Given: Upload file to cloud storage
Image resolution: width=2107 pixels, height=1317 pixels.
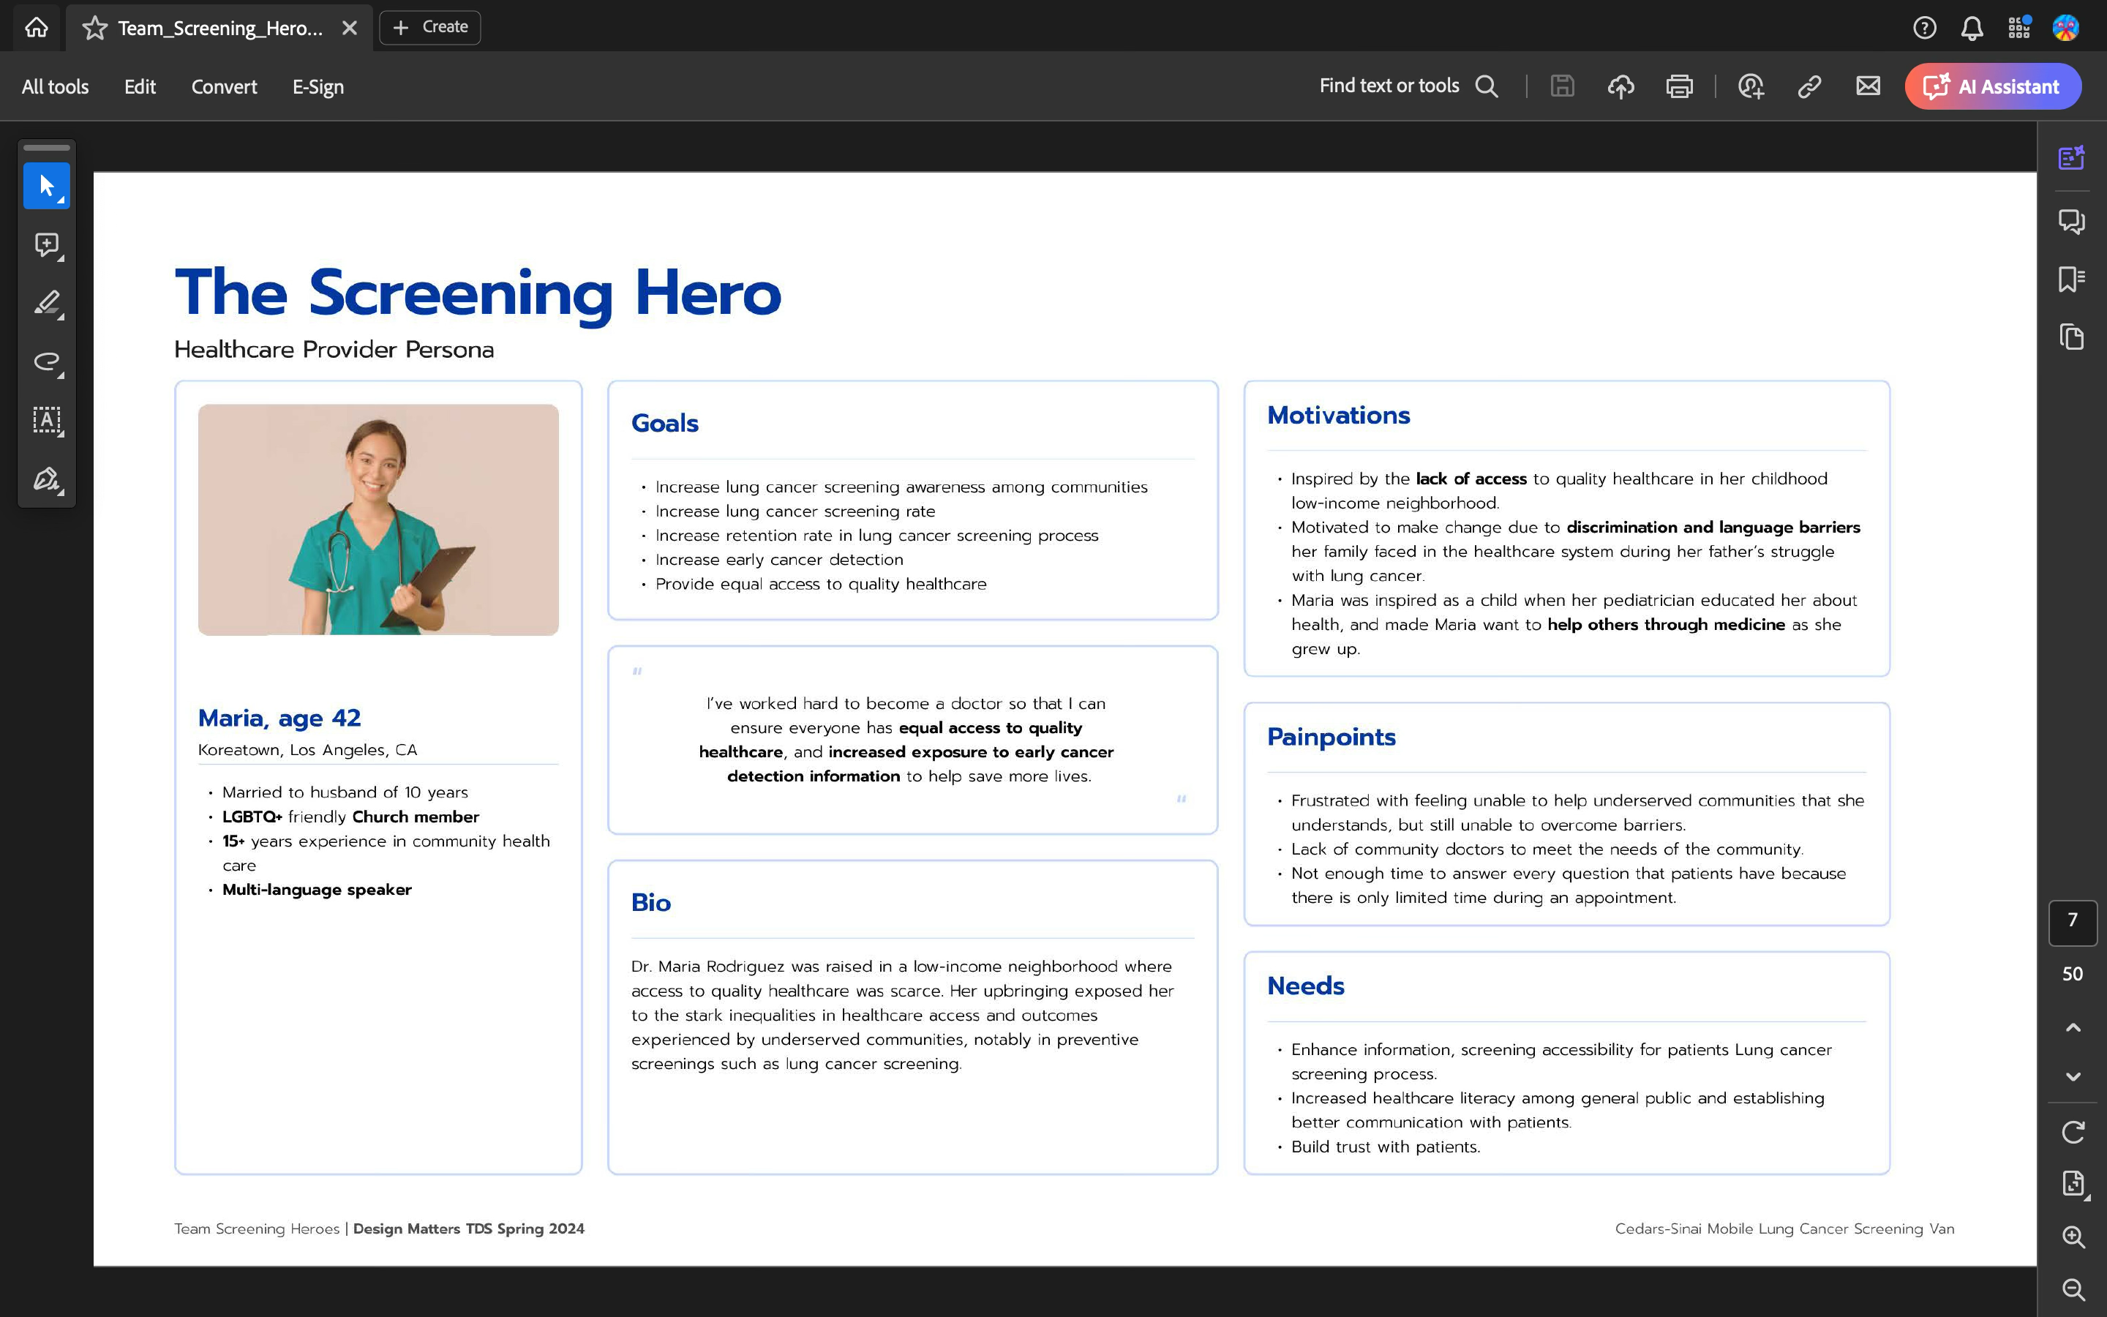Looking at the screenshot, I should [x=1620, y=86].
